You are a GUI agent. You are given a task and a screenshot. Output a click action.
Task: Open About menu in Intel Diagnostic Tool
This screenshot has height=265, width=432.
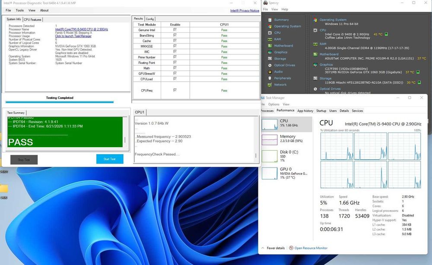(x=44, y=10)
